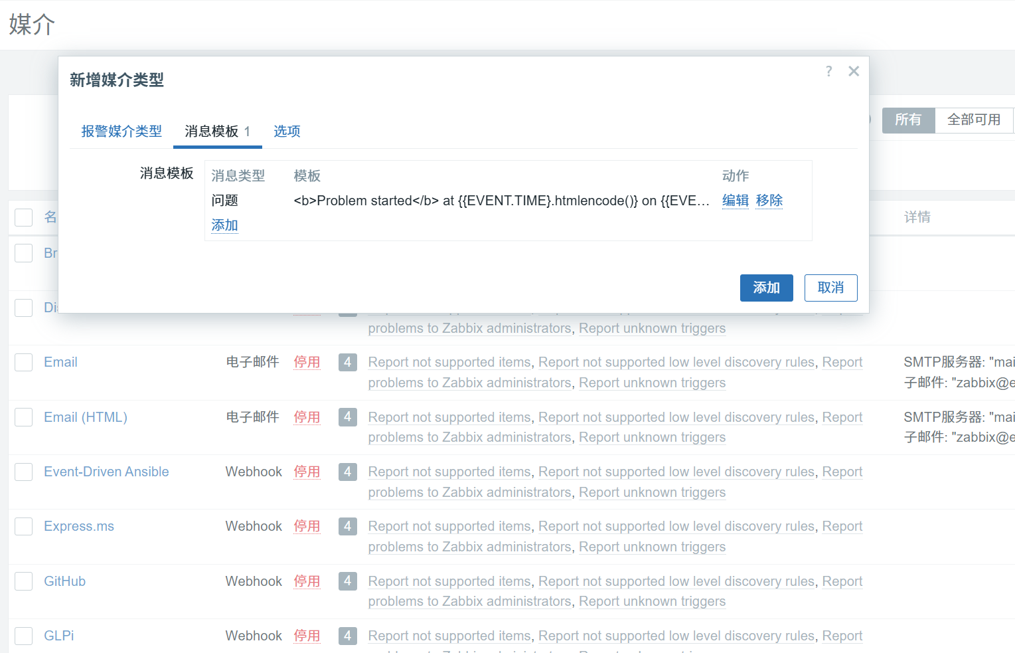The height and width of the screenshot is (653, 1015).
Task: Select the 所有 status filter
Action: tap(908, 120)
